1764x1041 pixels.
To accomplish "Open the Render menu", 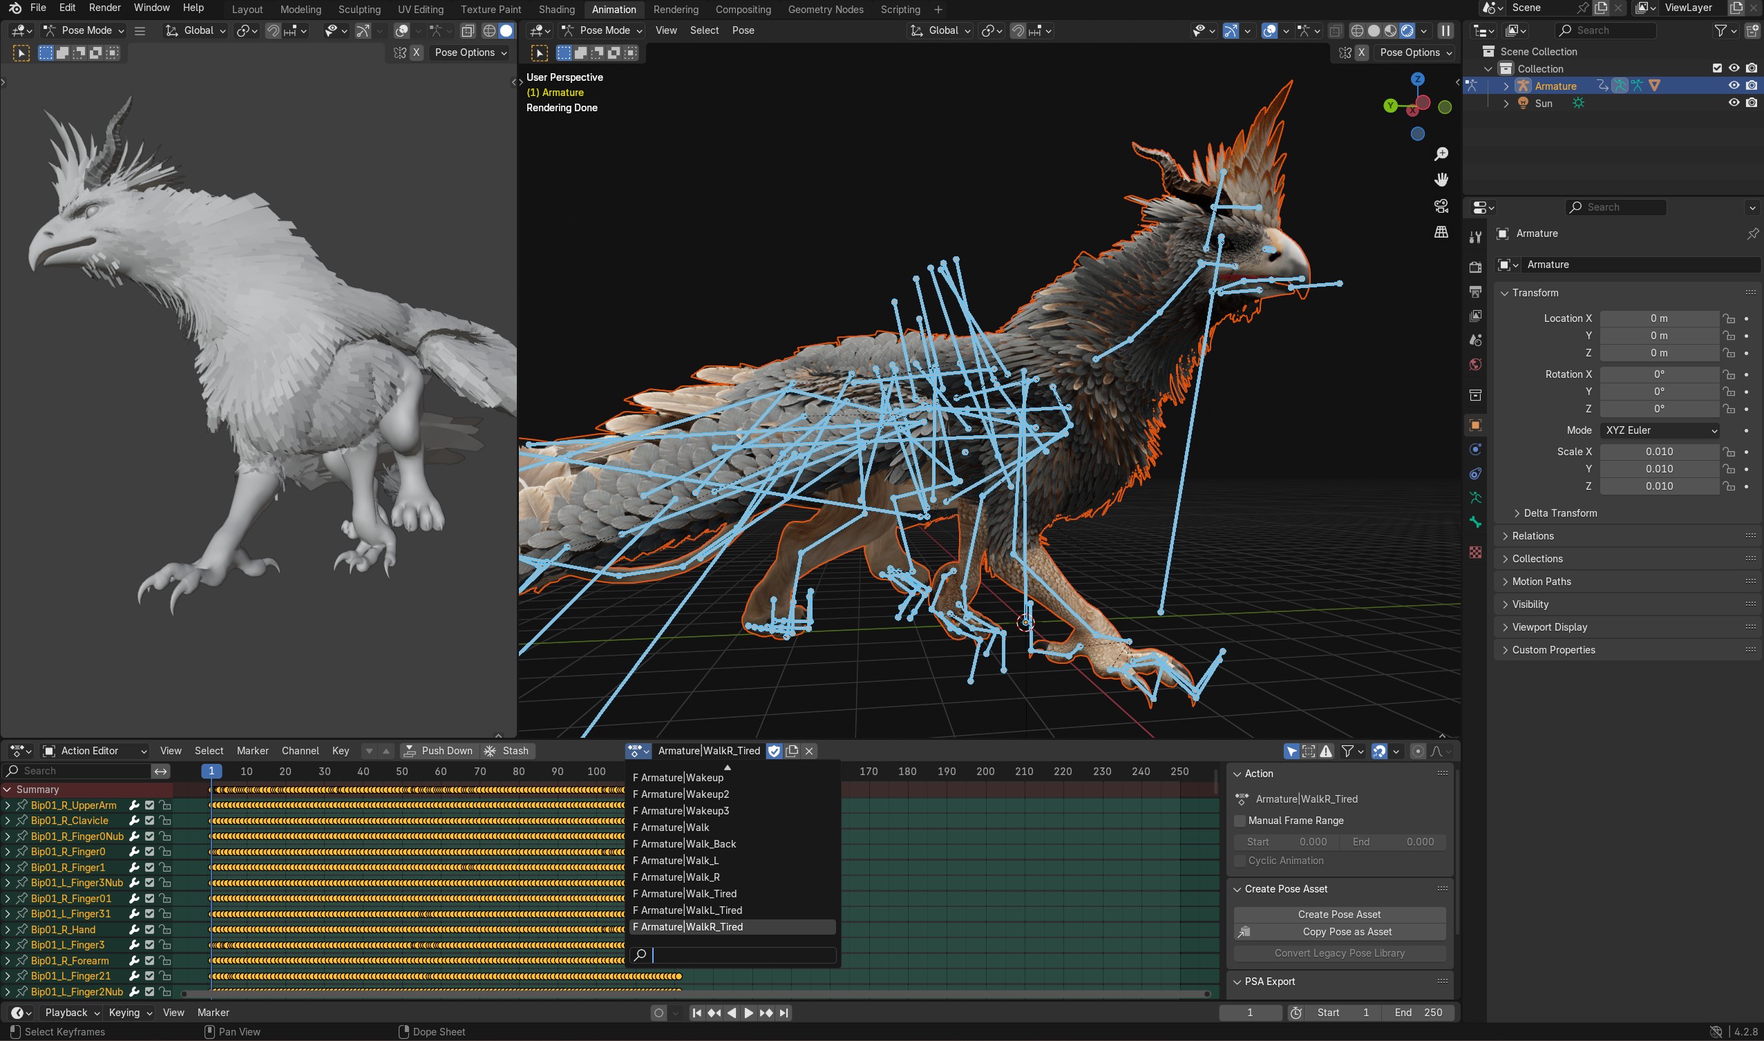I will [x=104, y=8].
